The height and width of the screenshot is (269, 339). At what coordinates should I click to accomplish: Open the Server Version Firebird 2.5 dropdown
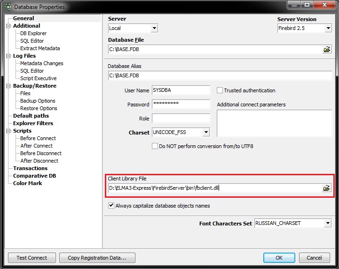point(328,29)
